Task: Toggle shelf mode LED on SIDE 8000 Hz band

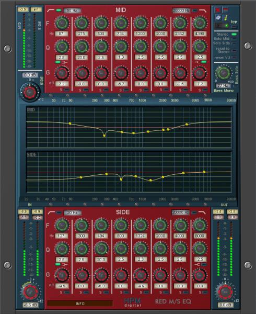Action: point(204,264)
